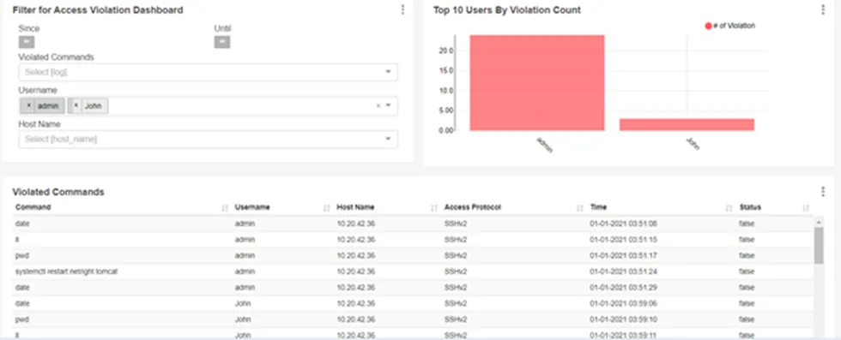Click the table vertical scrollbar thumb
This screenshot has height=340, width=841.
click(819, 245)
